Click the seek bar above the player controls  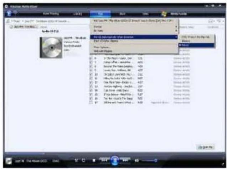[x=114, y=153]
